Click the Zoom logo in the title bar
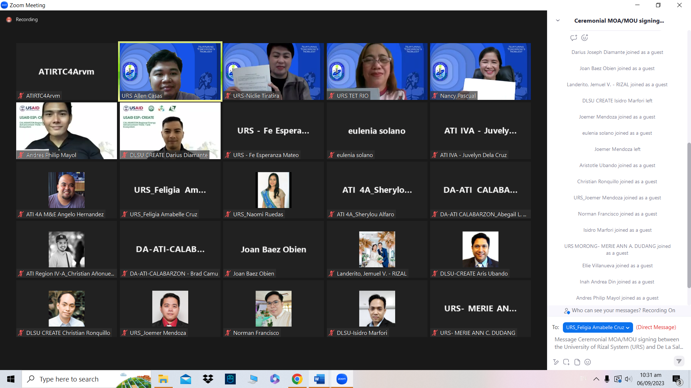The height and width of the screenshot is (388, 691). tap(4, 5)
